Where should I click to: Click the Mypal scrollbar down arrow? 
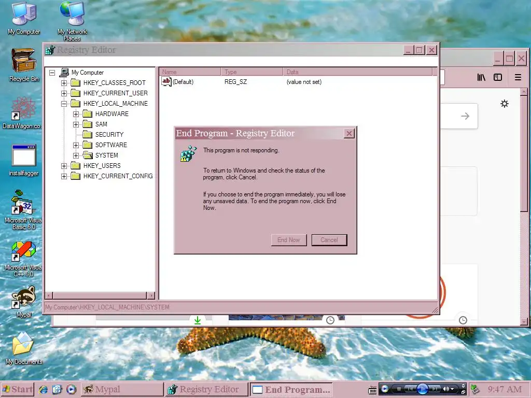tap(524, 321)
